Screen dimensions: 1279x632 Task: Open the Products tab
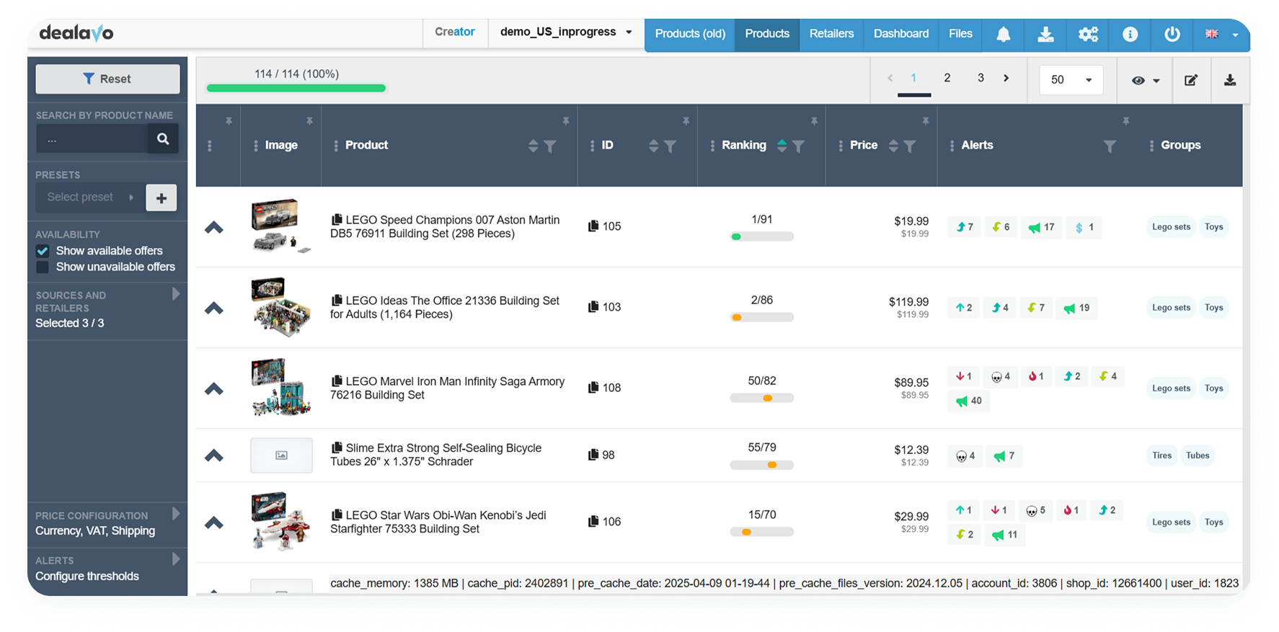[767, 34]
